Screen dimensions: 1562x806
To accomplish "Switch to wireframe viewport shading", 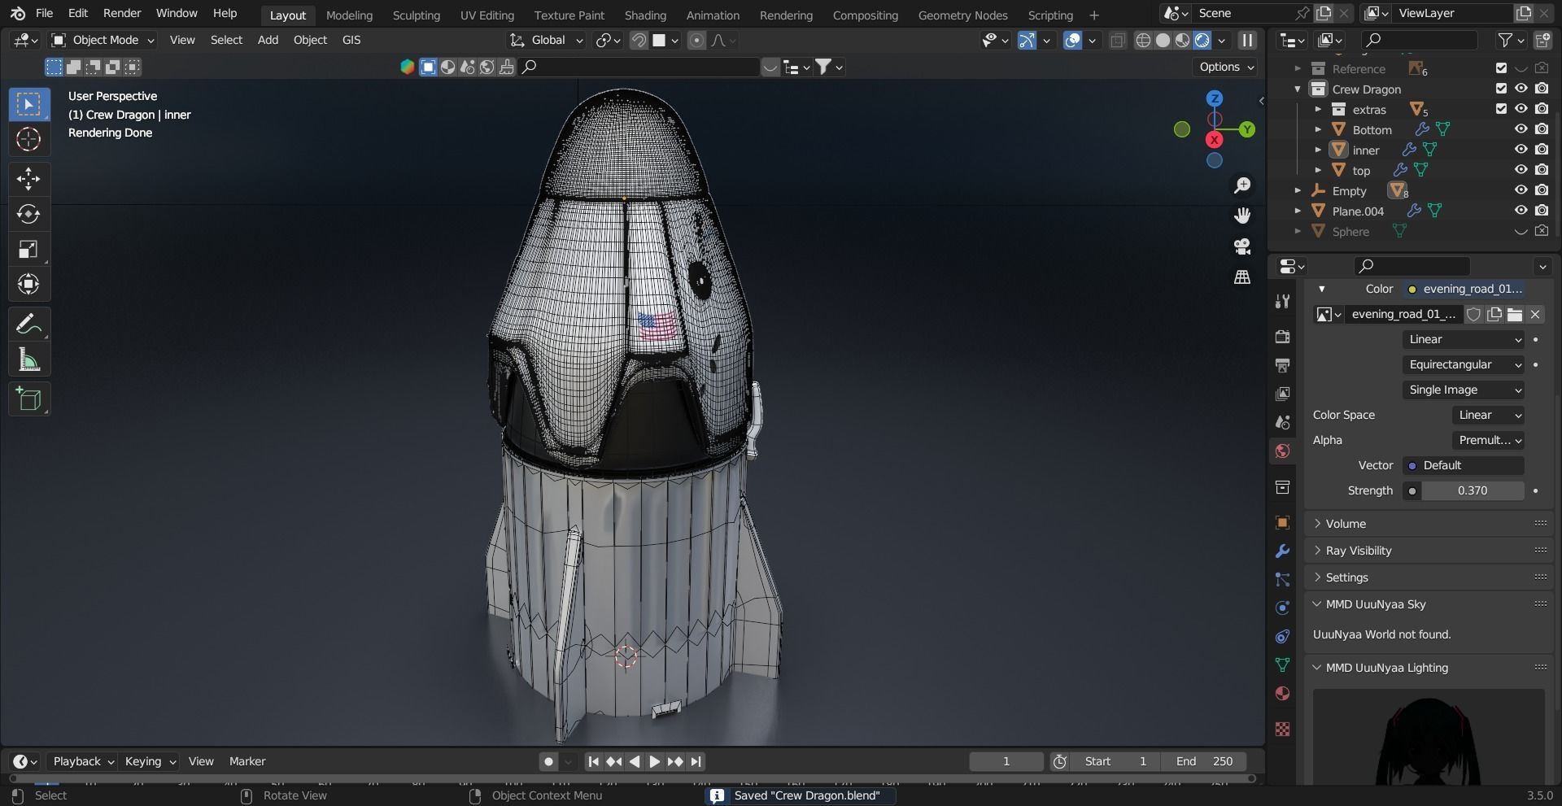I will coord(1143,41).
